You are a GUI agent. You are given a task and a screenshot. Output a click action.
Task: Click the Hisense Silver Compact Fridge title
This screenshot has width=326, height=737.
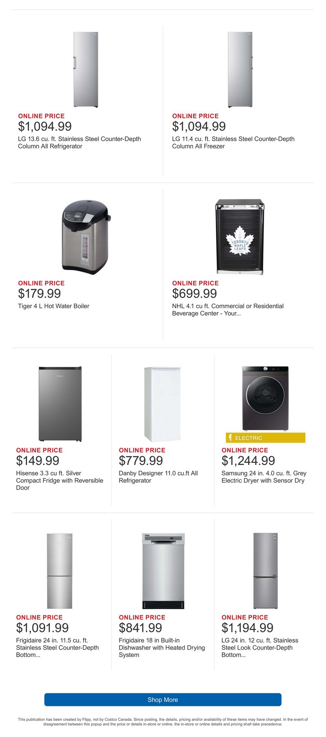pos(60,481)
